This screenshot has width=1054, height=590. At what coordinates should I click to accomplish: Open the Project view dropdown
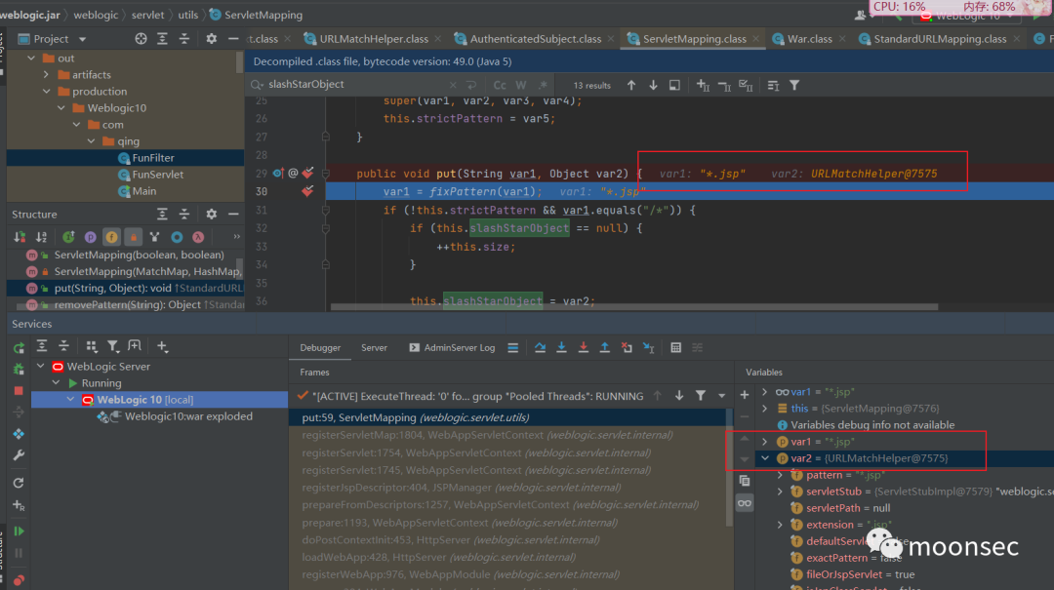pos(83,39)
